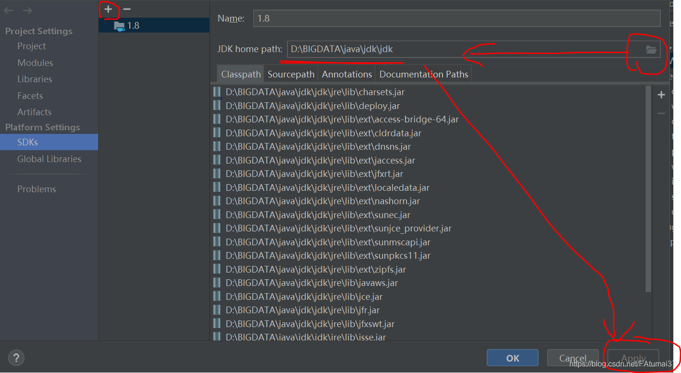
Task: Switch to the Sourcepath tab
Action: 291,74
